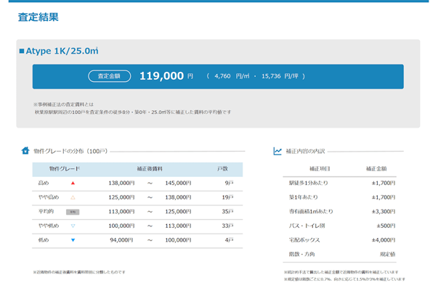
Task: Click the 補正後賃料 column header
Action: point(150,168)
